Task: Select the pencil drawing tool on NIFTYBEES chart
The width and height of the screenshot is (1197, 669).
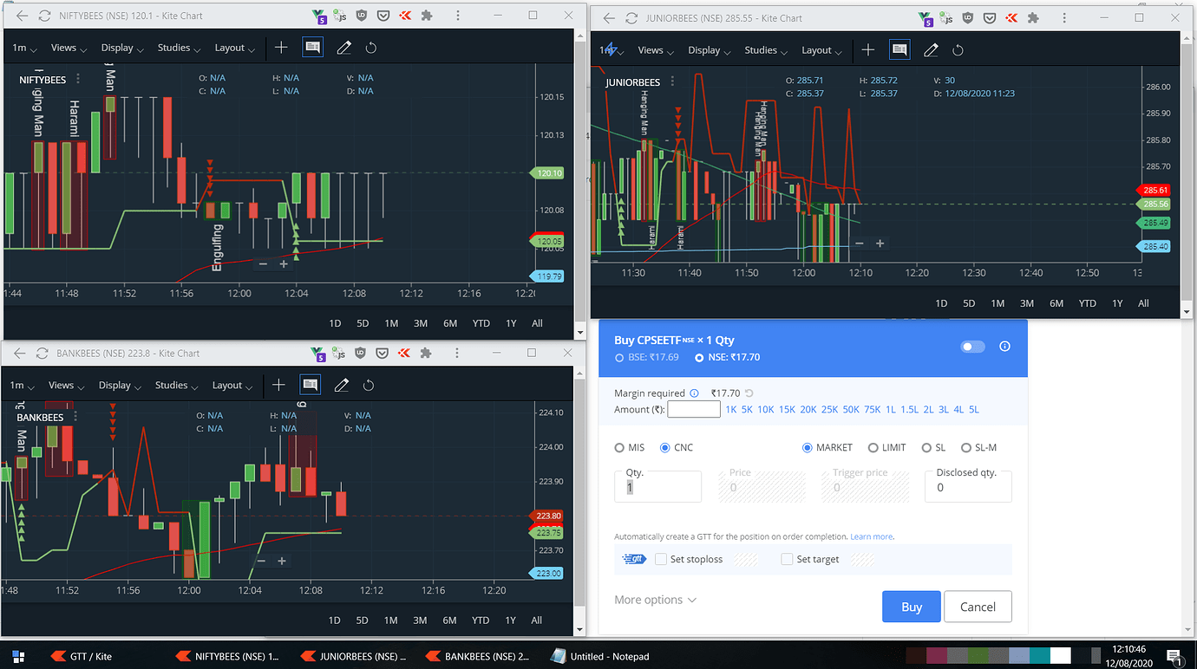Action: tap(343, 48)
